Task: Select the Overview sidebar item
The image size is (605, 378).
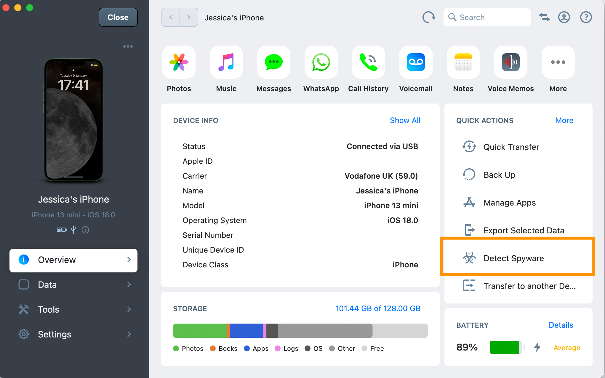Action: 73,260
